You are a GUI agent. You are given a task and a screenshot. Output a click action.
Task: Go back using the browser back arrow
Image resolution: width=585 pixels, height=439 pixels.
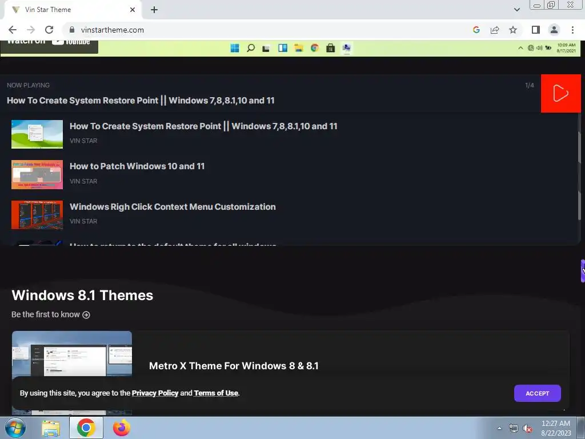tap(13, 30)
